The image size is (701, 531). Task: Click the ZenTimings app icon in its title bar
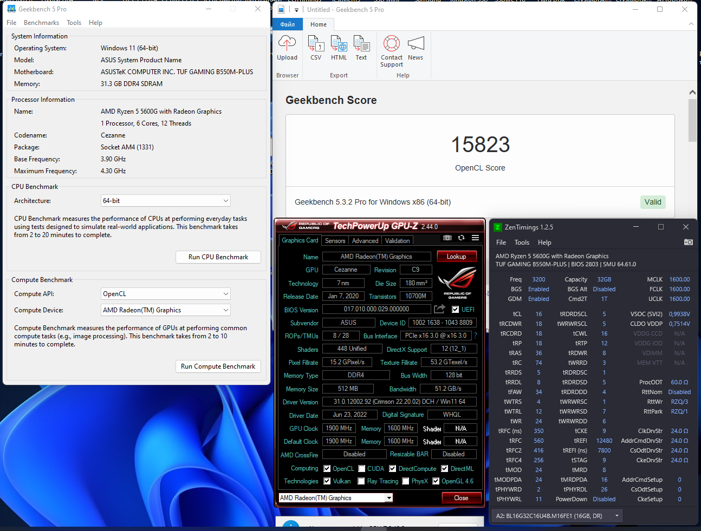(498, 227)
